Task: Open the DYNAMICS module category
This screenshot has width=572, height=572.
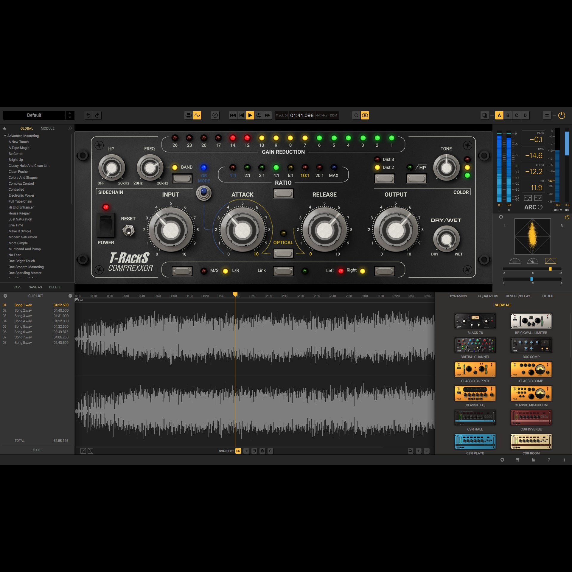Action: pos(458,296)
